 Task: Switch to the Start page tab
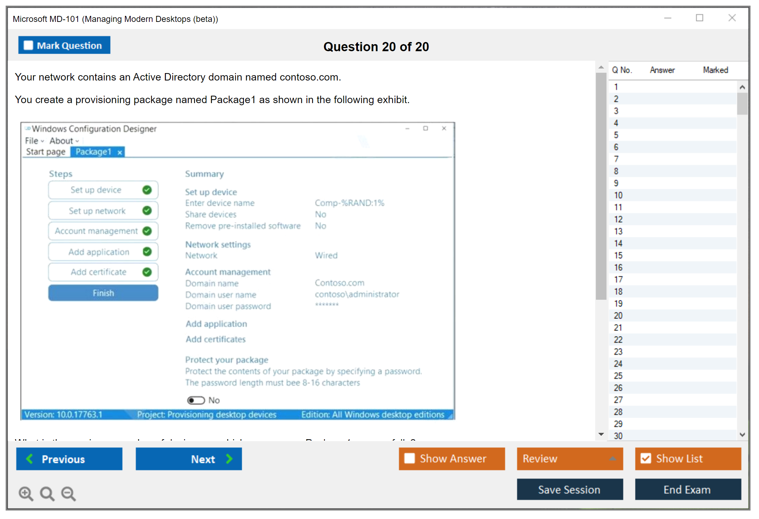pos(46,152)
